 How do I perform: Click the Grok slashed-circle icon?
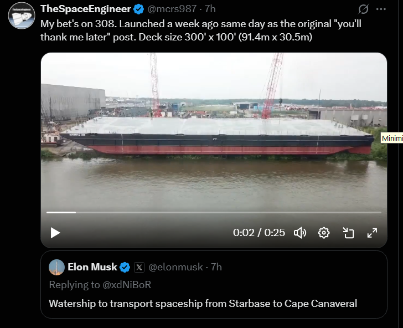[364, 9]
